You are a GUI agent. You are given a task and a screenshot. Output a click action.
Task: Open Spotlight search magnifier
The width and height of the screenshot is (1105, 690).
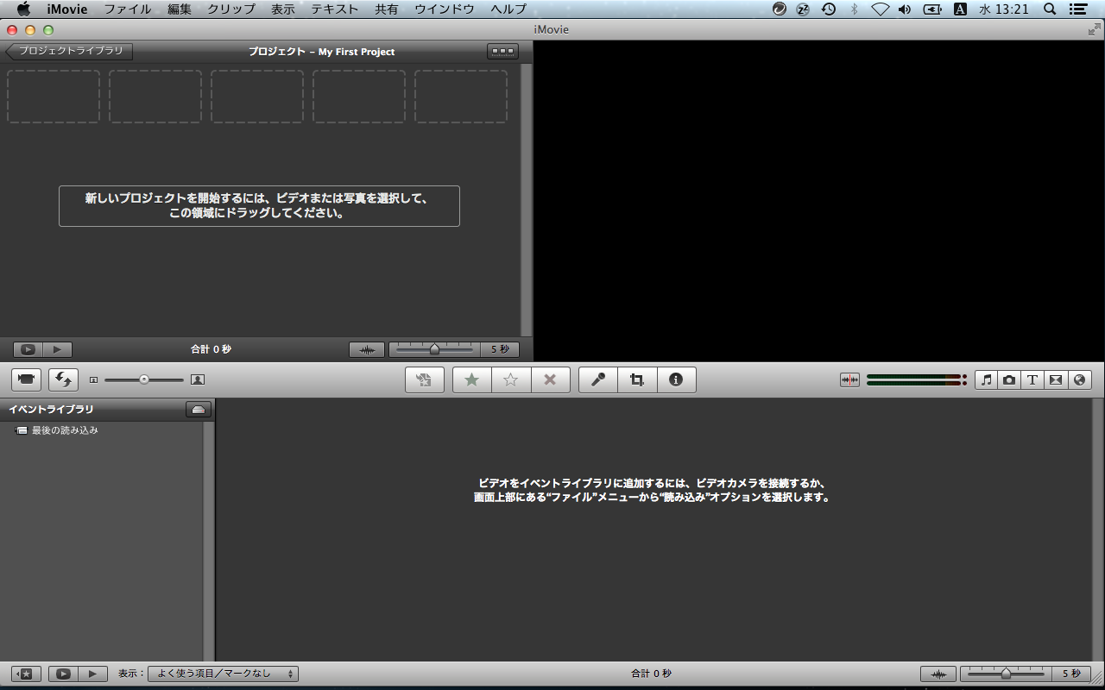(1050, 9)
